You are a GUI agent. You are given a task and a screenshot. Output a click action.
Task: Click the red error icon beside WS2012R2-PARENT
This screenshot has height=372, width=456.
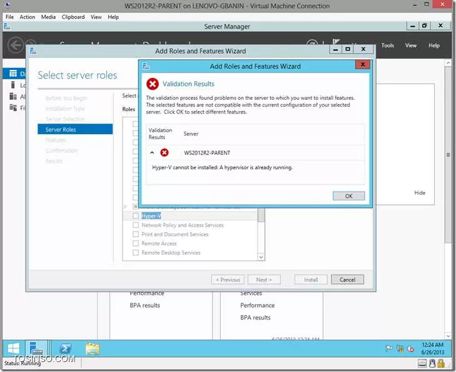(x=165, y=153)
